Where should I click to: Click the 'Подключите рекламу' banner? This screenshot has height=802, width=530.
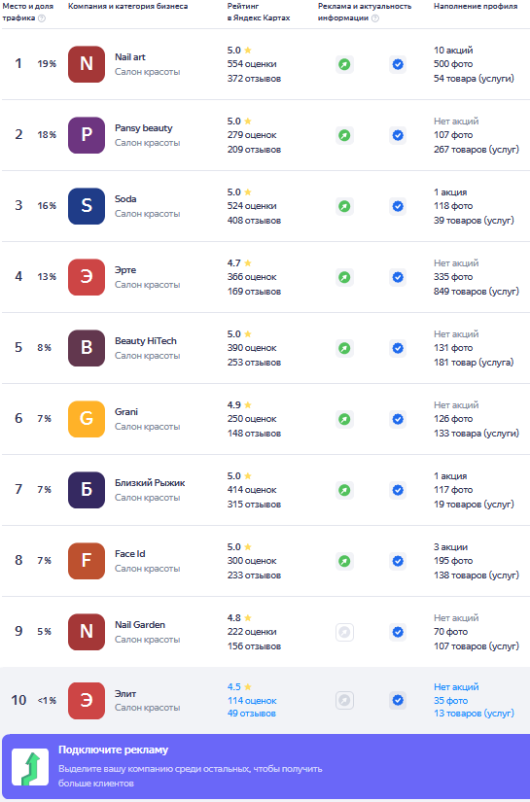click(266, 767)
